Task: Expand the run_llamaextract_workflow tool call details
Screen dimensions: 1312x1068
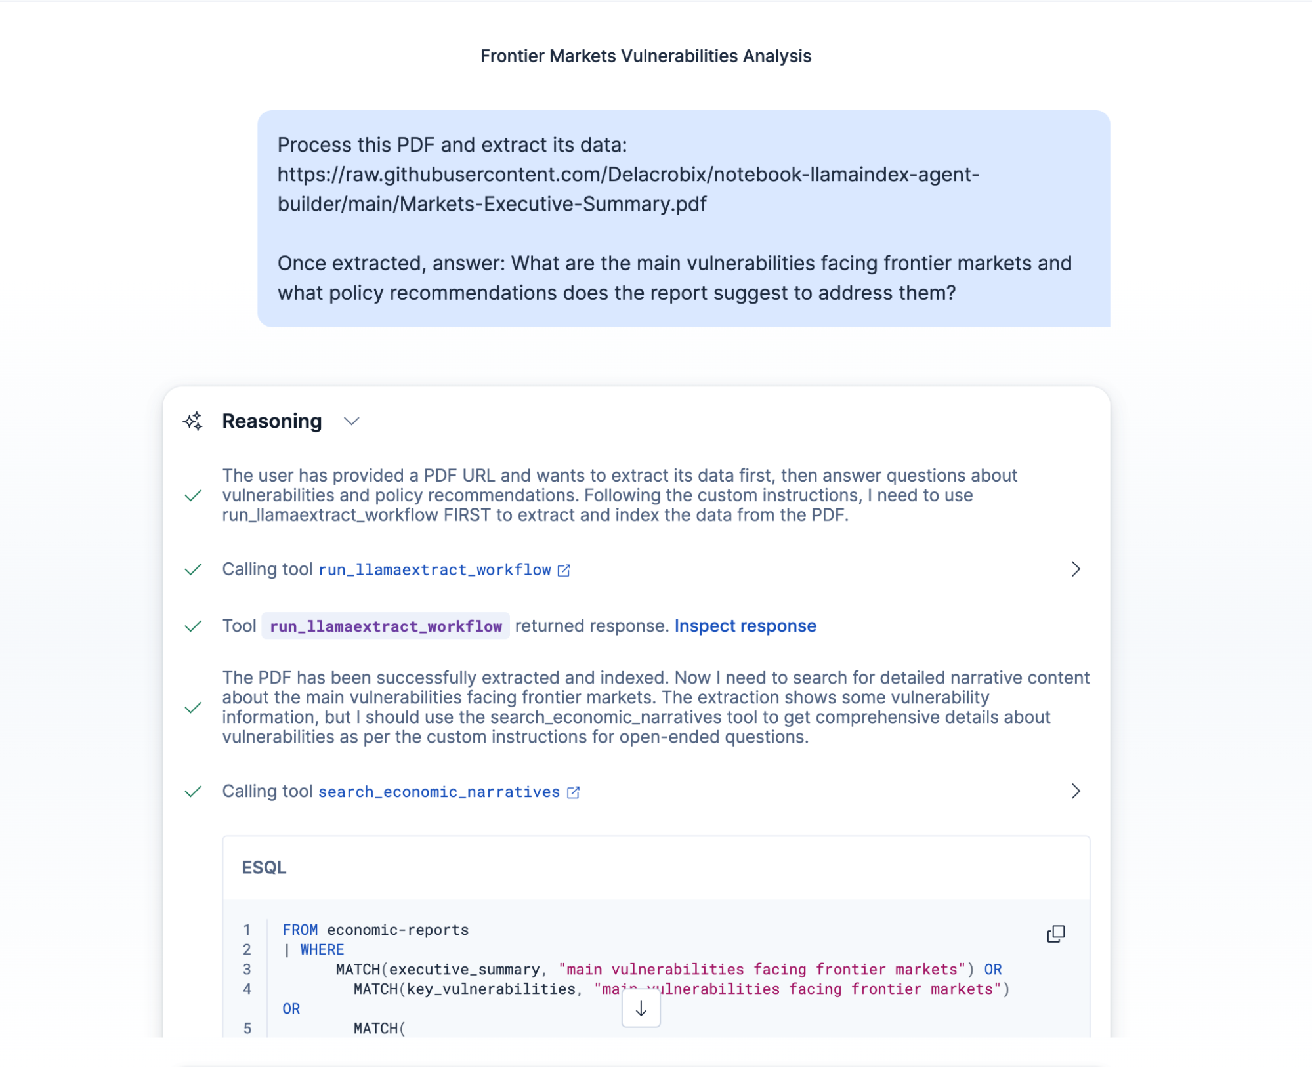Action: tap(1075, 569)
